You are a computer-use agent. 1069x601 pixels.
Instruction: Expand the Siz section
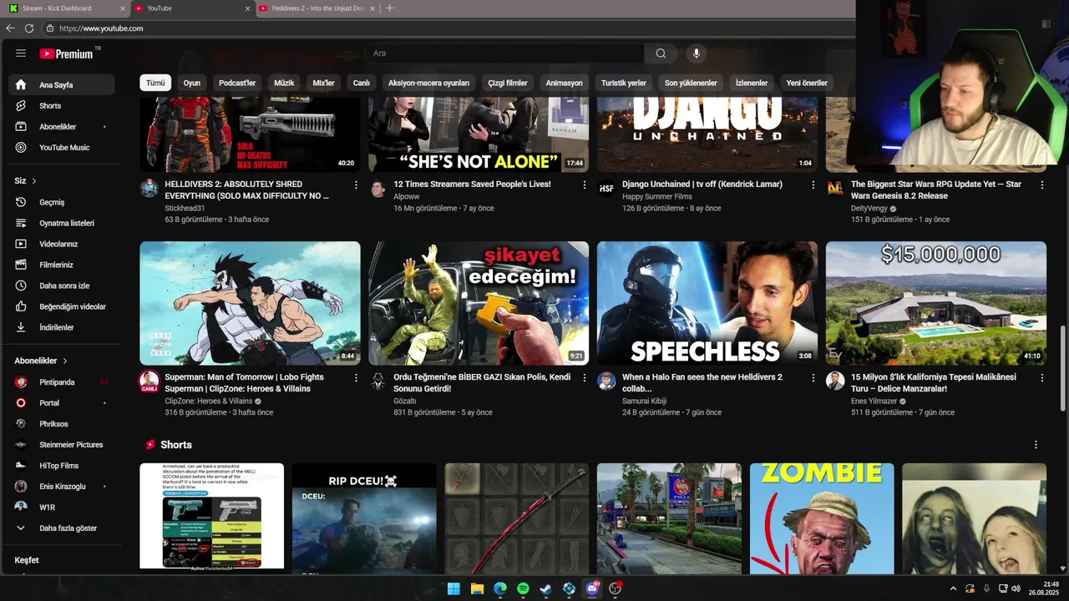click(26, 181)
